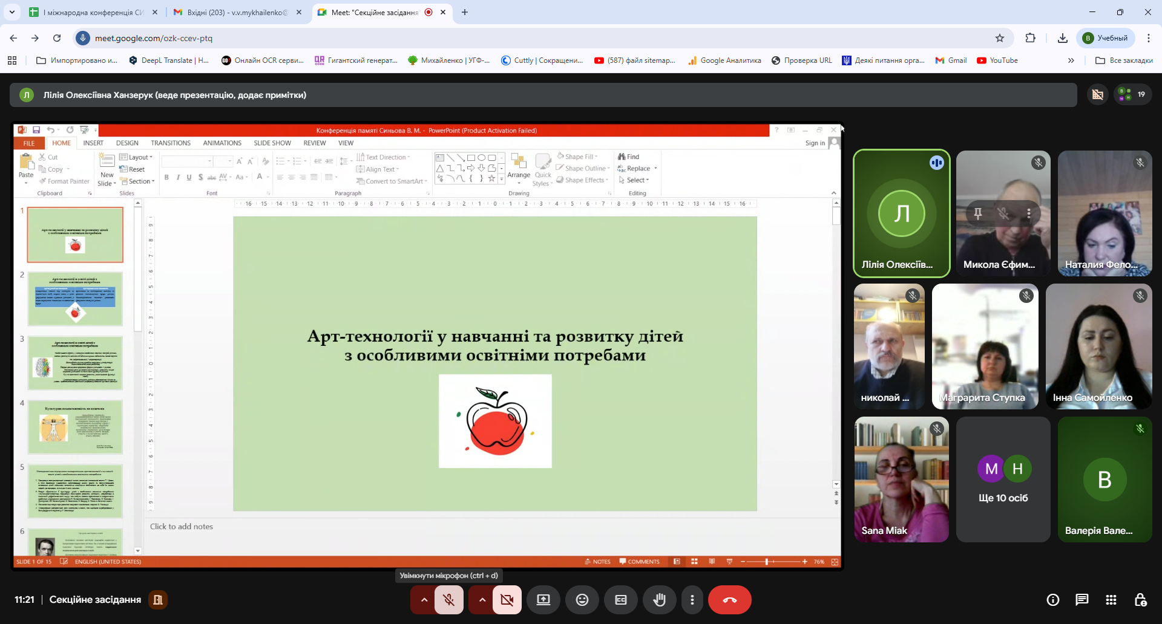The width and height of the screenshot is (1162, 624).
Task: Toggle closed captions on
Action: point(620,600)
